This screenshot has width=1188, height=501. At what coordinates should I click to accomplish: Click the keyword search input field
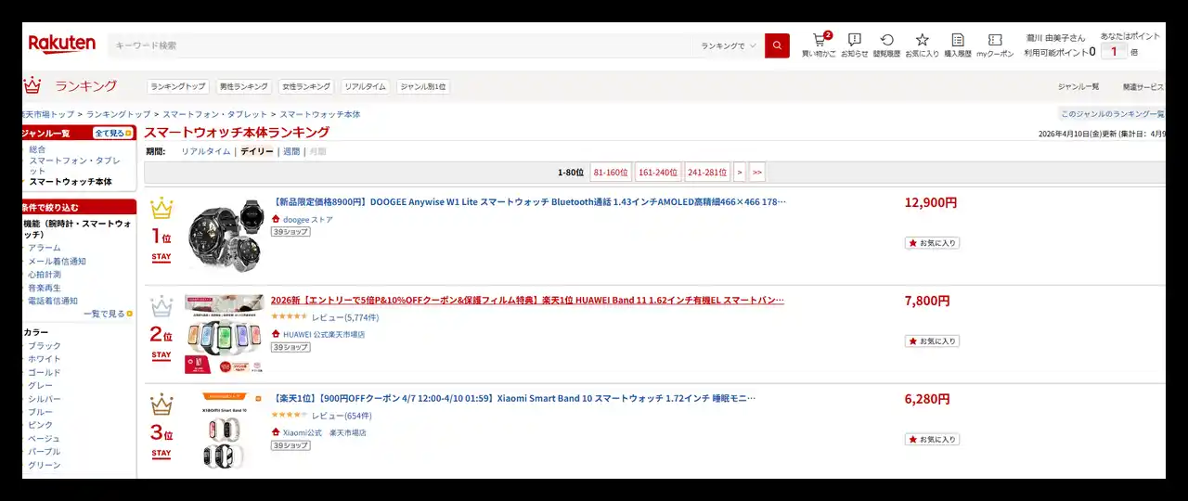tap(399, 45)
